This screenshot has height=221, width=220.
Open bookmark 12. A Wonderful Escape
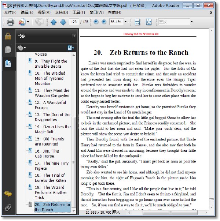tap(50, 105)
